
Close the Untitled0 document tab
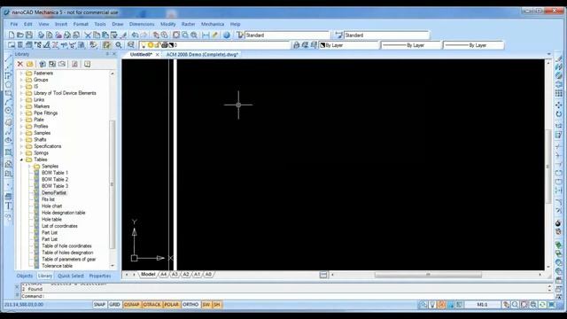158,55
